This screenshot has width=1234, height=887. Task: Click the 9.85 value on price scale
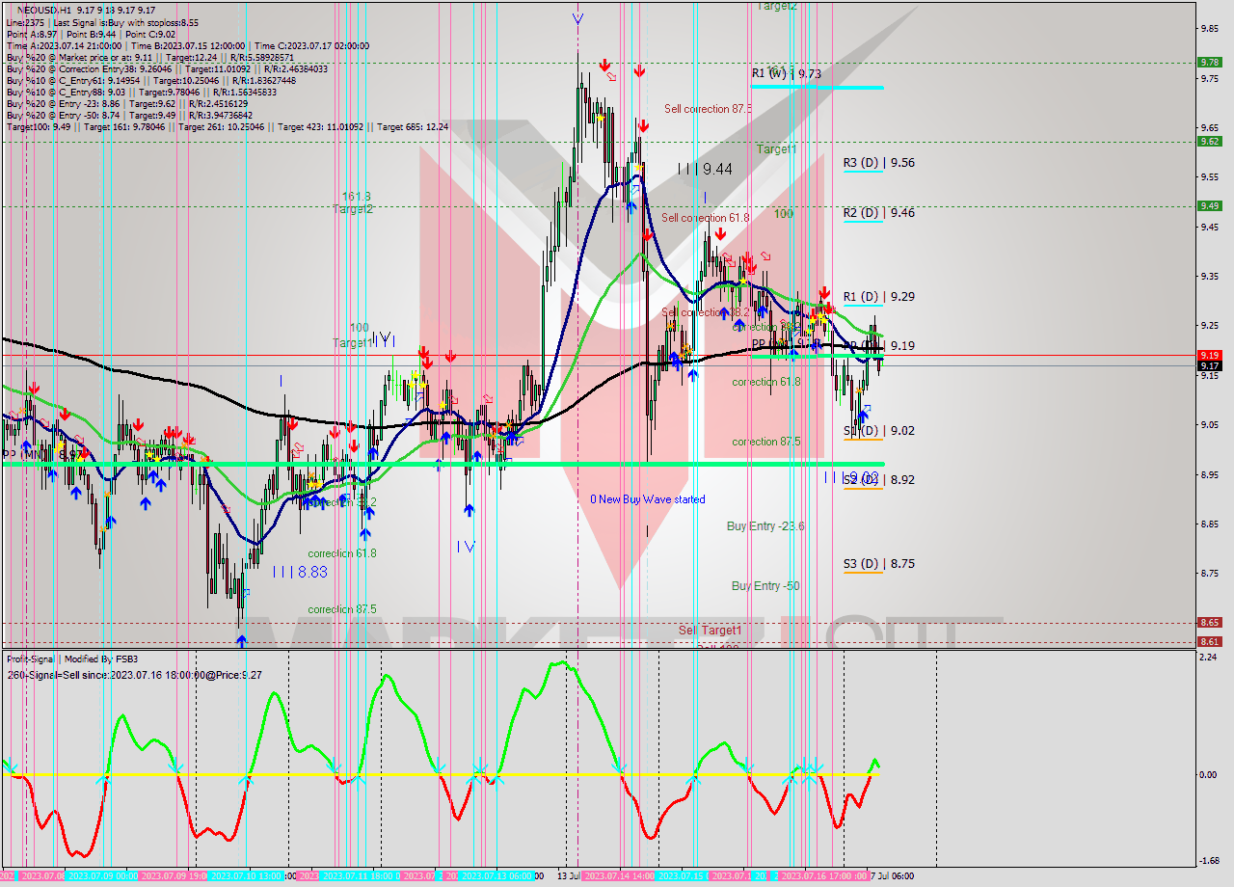[1210, 28]
